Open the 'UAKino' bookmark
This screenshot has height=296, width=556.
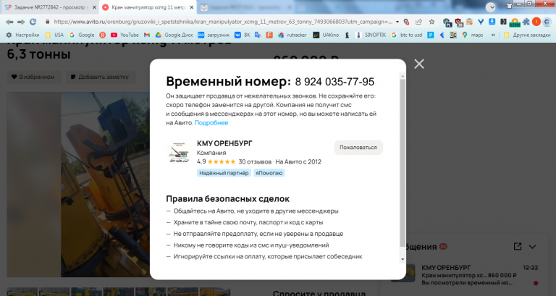[x=326, y=35]
